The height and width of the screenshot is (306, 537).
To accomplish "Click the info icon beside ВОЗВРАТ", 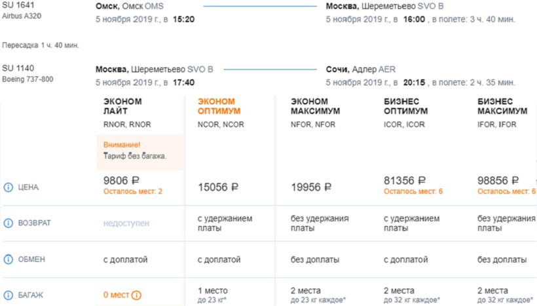I will point(9,223).
